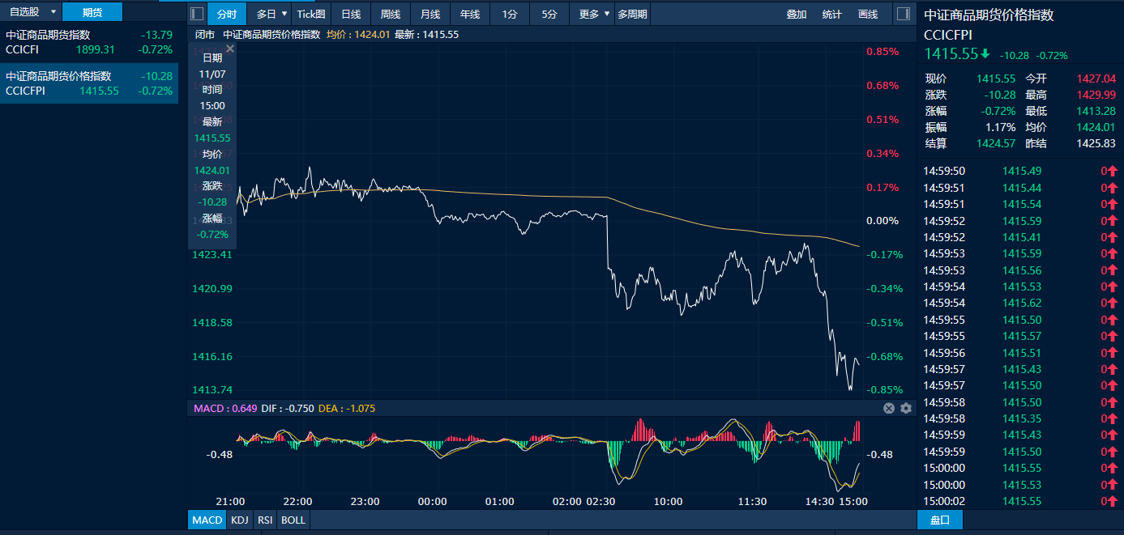Toggle the right quote panel icon

pyautogui.click(x=903, y=14)
